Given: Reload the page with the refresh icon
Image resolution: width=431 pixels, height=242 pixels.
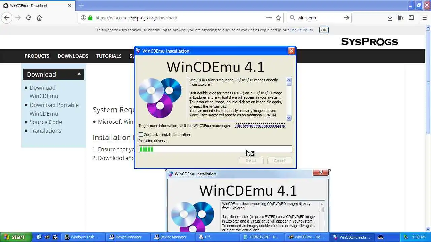Looking at the screenshot, I should [x=29, y=18].
